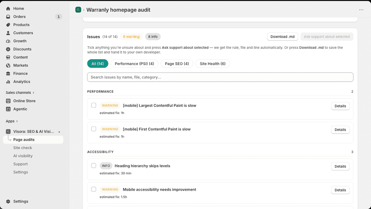
Task: Select the Site Health (6) filter
Action: [x=212, y=64]
